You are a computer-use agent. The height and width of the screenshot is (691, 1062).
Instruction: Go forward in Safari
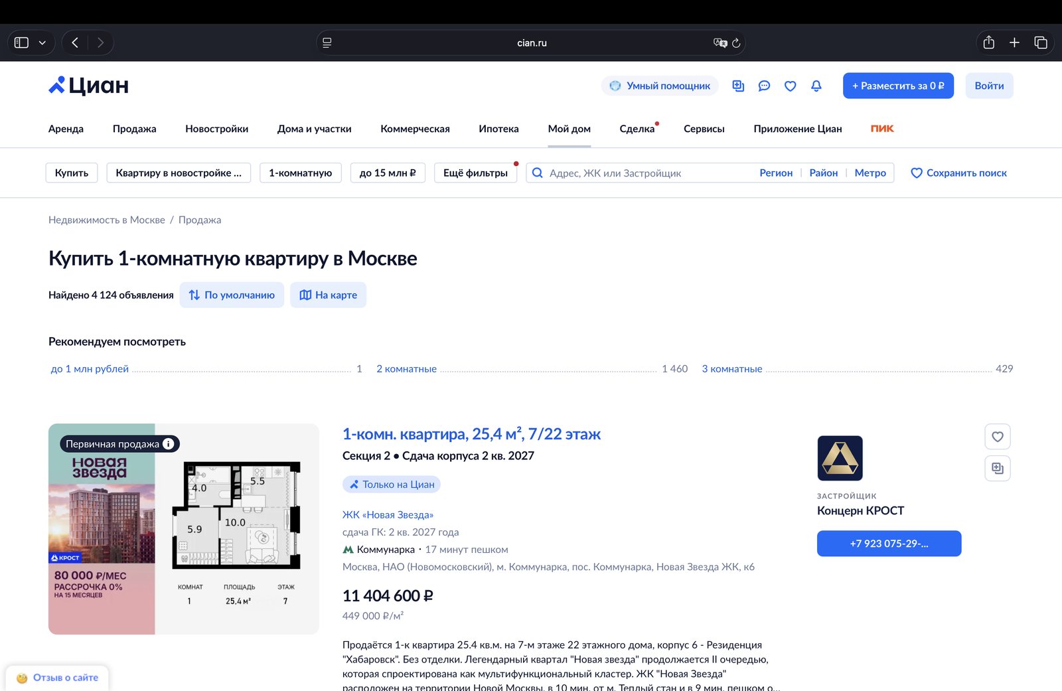pos(100,42)
